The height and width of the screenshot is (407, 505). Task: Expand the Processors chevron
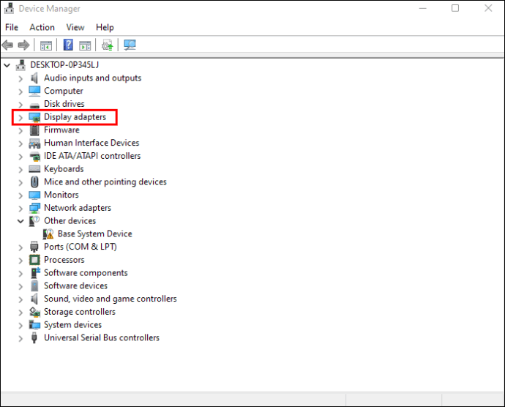pyautogui.click(x=20, y=260)
